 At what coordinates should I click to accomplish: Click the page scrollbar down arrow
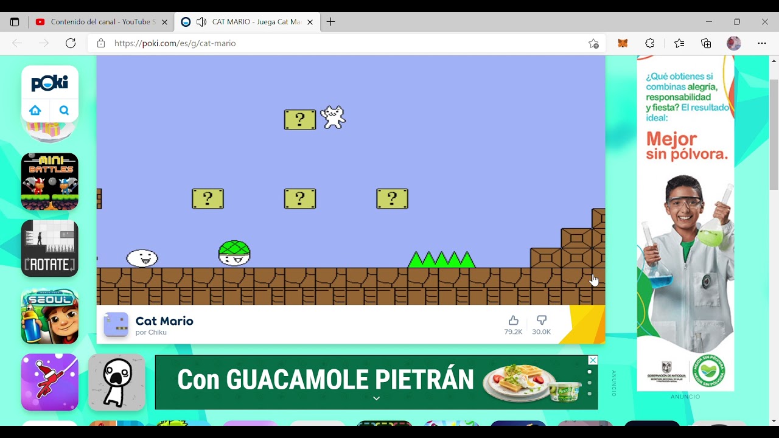[x=774, y=421]
